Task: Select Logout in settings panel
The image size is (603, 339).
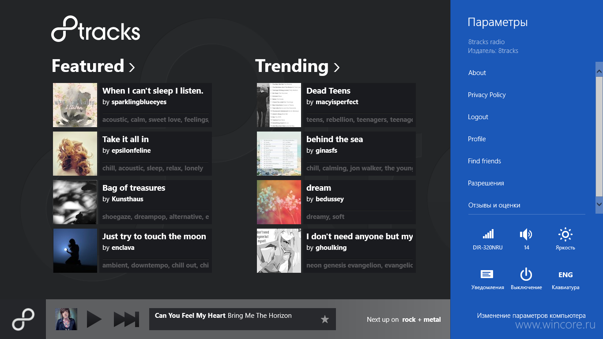Action: [x=478, y=117]
